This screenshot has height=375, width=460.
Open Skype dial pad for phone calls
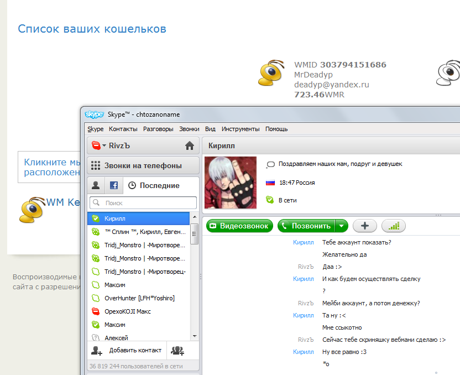(143, 165)
